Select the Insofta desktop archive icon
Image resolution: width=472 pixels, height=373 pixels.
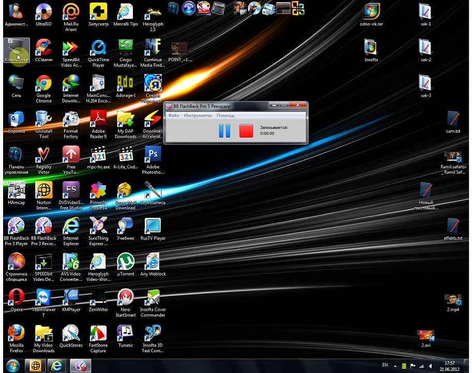(x=371, y=51)
